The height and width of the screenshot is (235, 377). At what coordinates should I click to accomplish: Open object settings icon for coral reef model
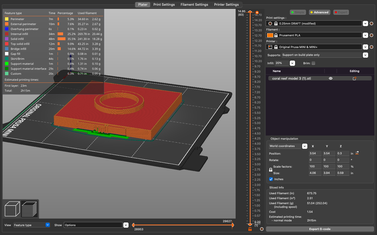point(355,78)
